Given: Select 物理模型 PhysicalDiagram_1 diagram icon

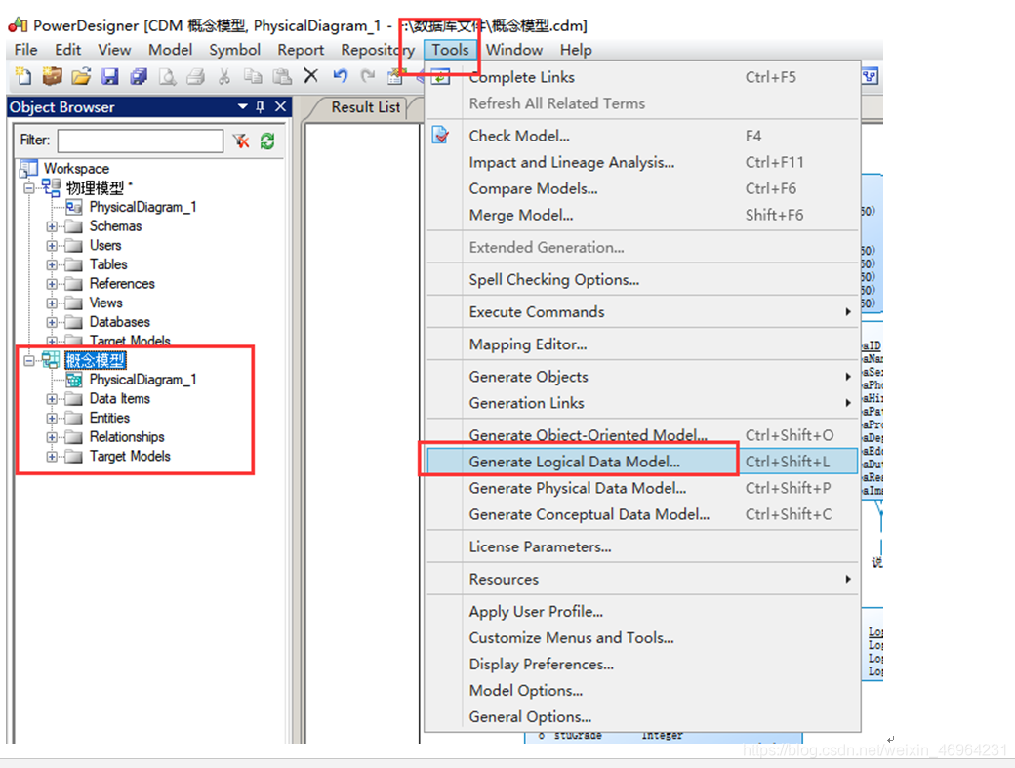Looking at the screenshot, I should click(74, 207).
